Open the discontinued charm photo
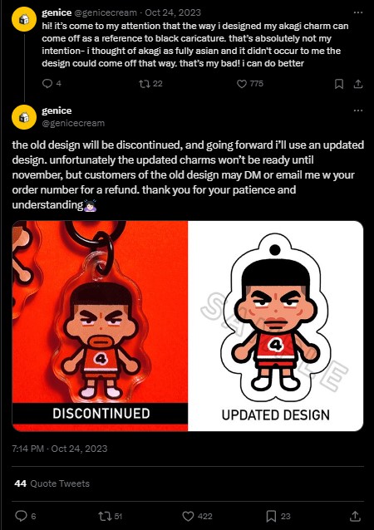 pos(100,326)
